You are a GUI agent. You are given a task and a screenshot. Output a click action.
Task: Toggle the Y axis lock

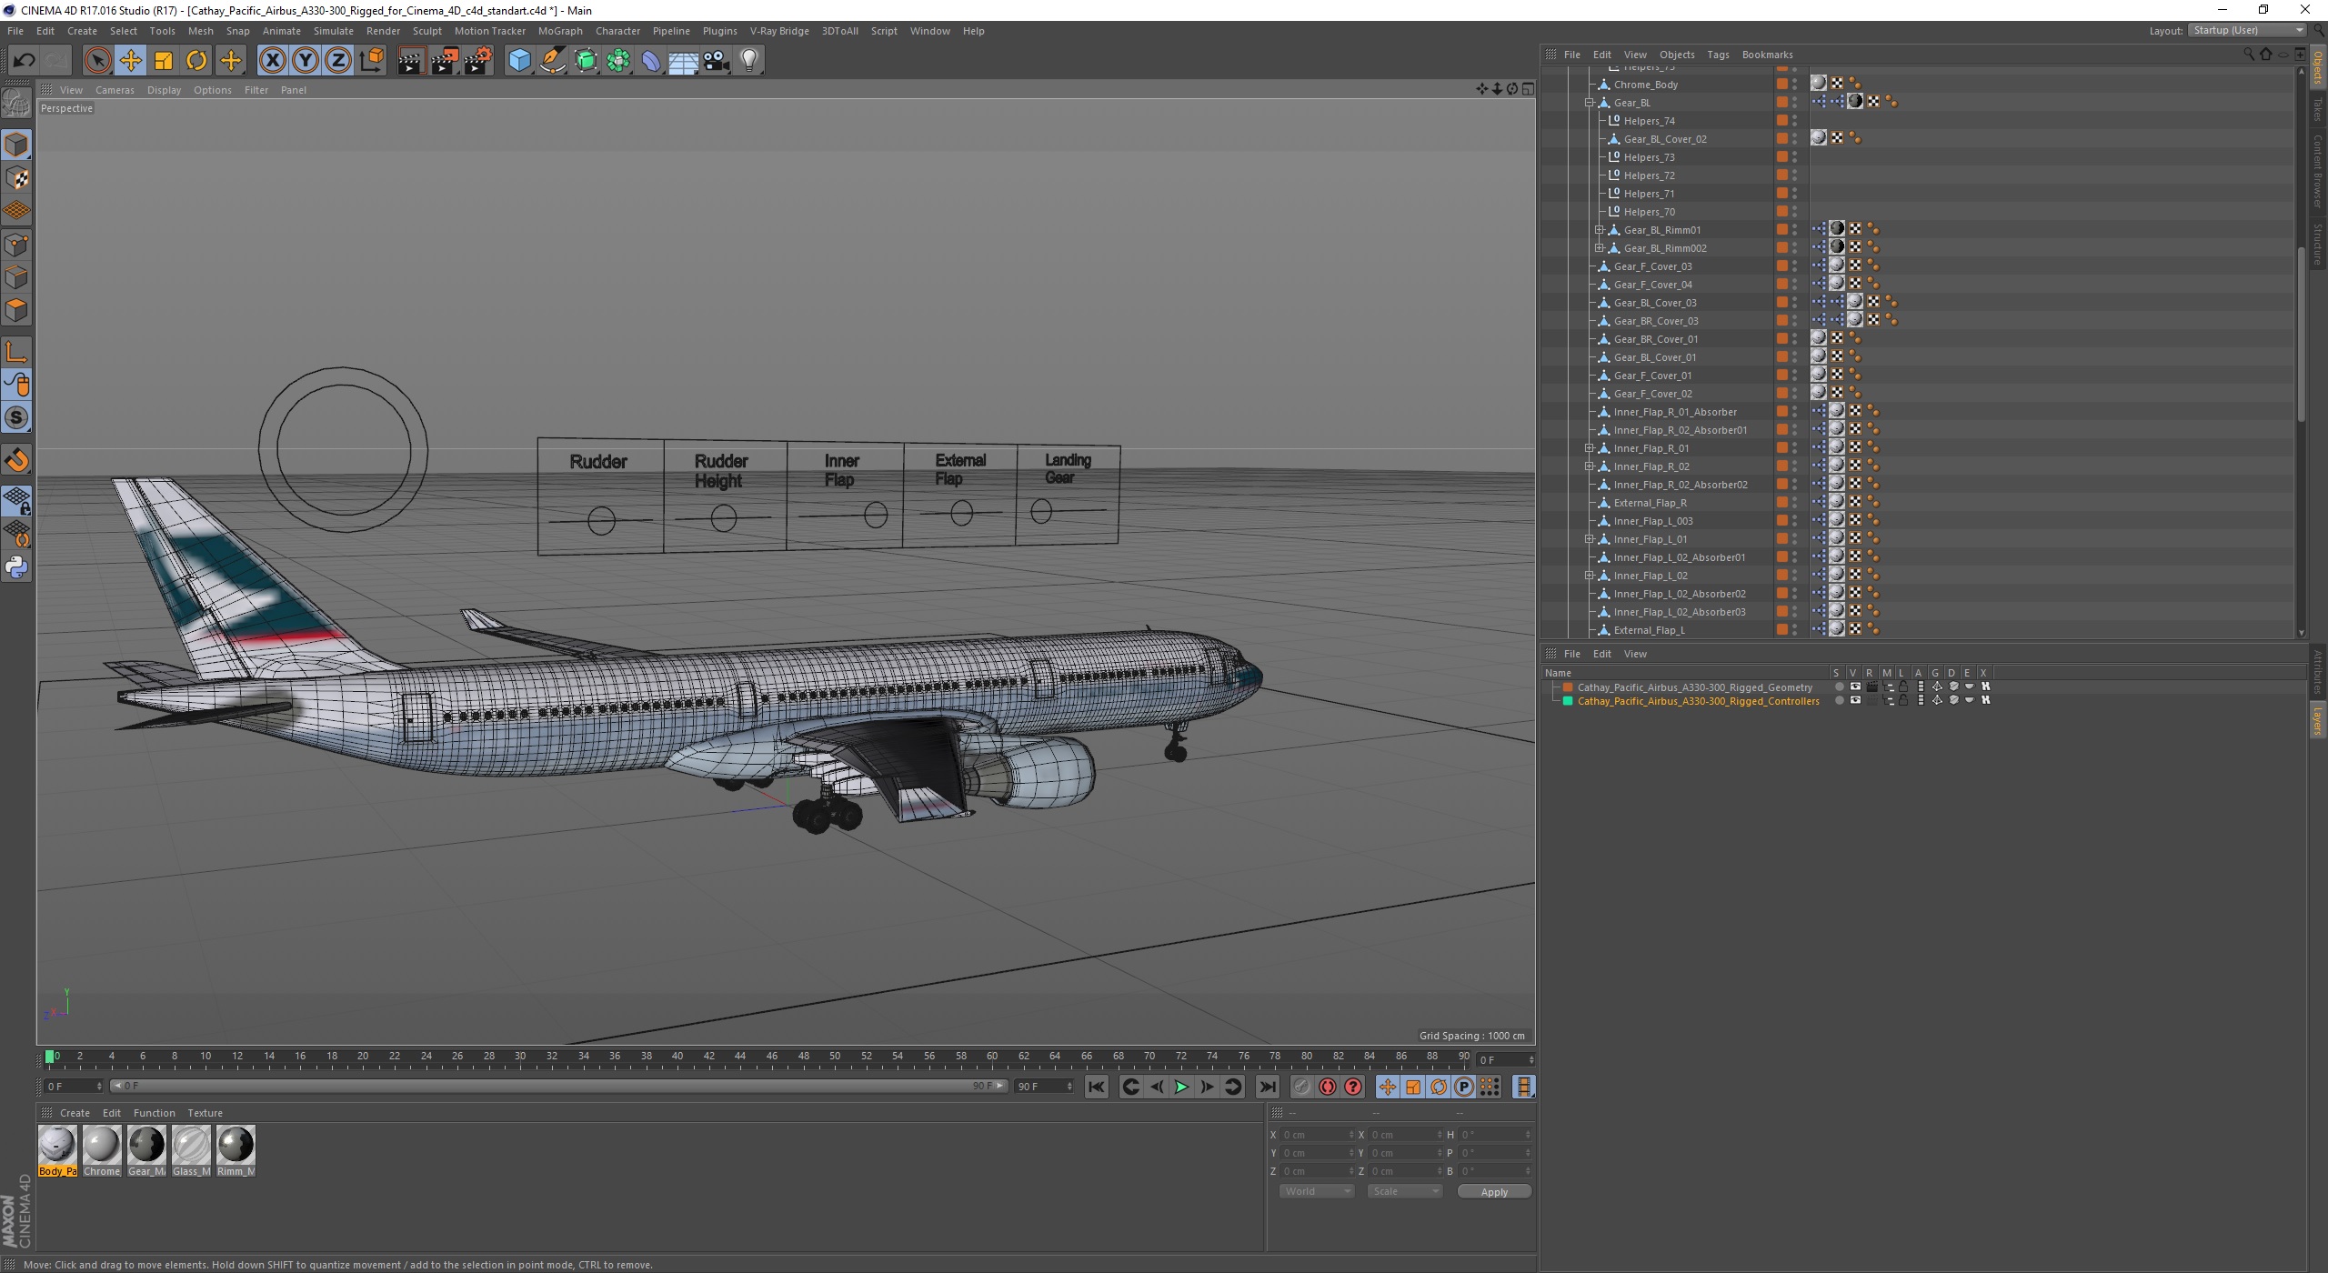pos(306,61)
